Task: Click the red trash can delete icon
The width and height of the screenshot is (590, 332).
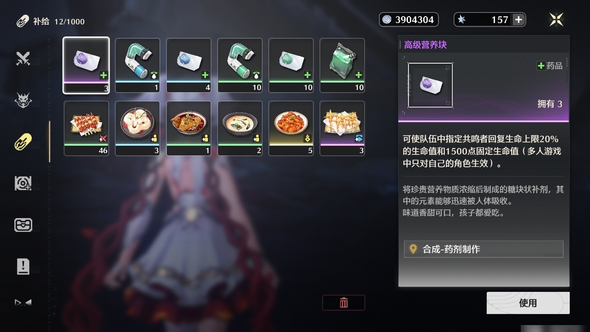Action: [343, 302]
